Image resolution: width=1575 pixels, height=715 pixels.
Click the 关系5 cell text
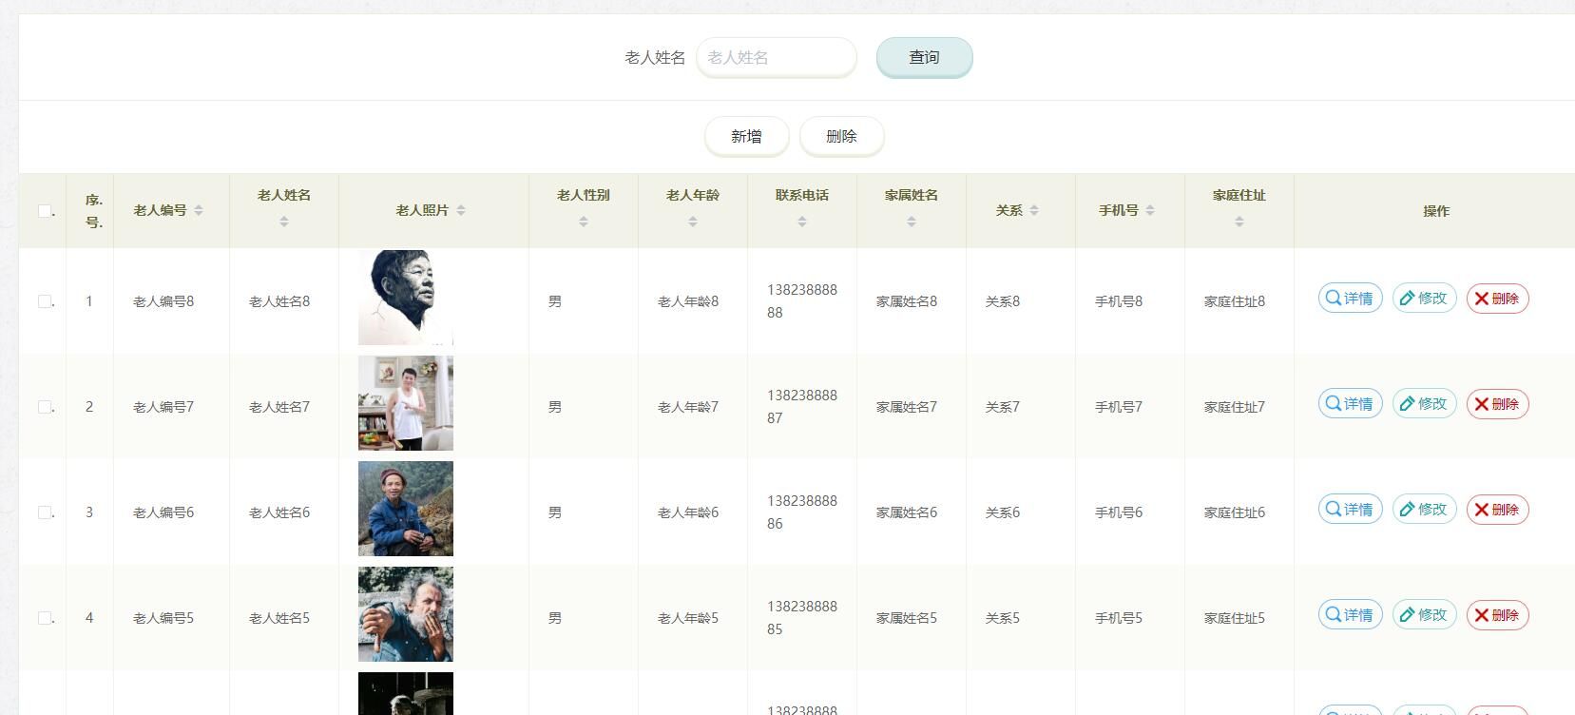1003,618
